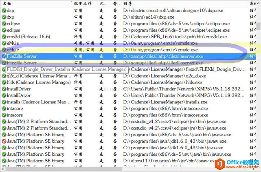Select hlds (Cadence License Manager) rule

pyautogui.click(x=39, y=82)
